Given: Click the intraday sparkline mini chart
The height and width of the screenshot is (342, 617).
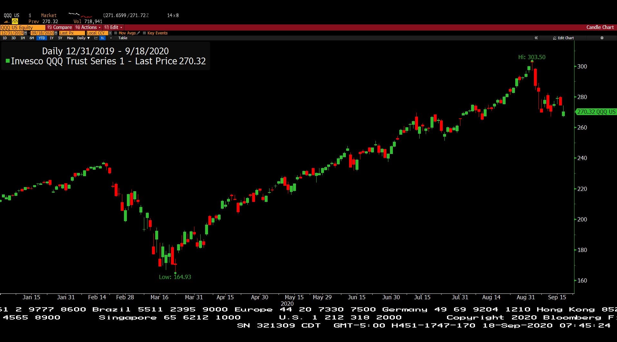Looking at the screenshot, I should (80, 15).
